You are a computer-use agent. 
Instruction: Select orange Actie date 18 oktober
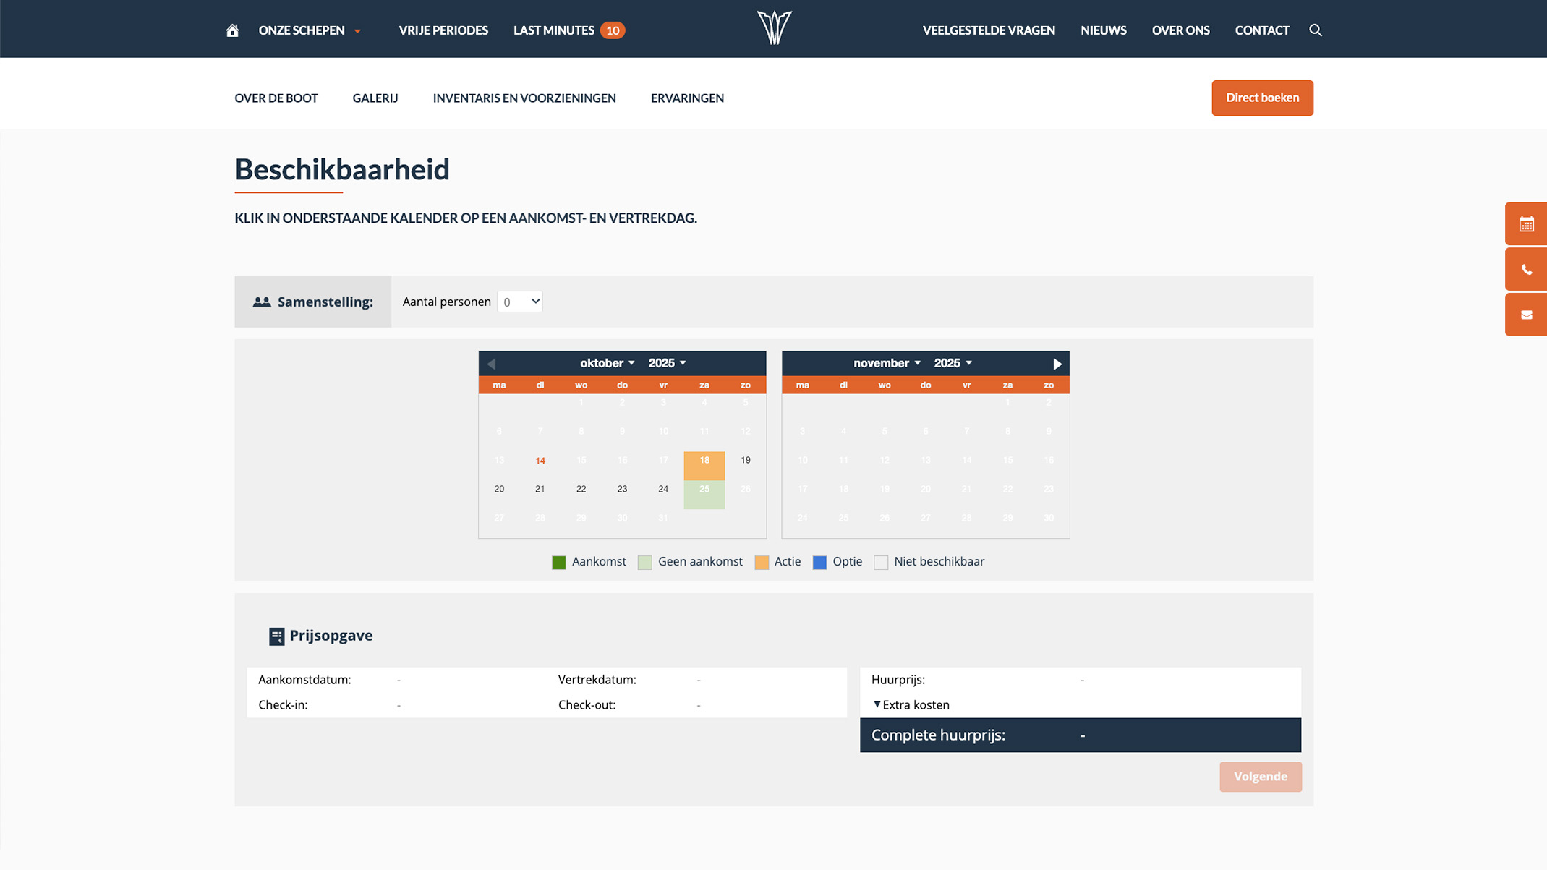click(x=704, y=465)
